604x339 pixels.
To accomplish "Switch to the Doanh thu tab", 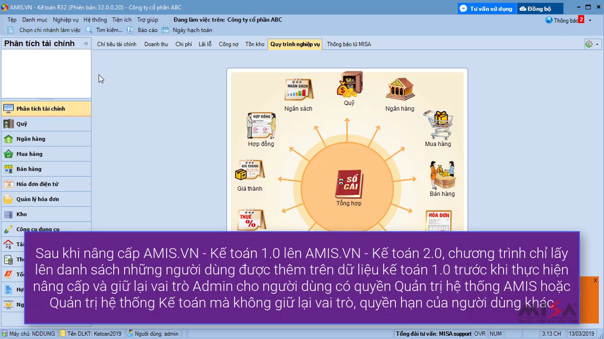I will [x=156, y=44].
